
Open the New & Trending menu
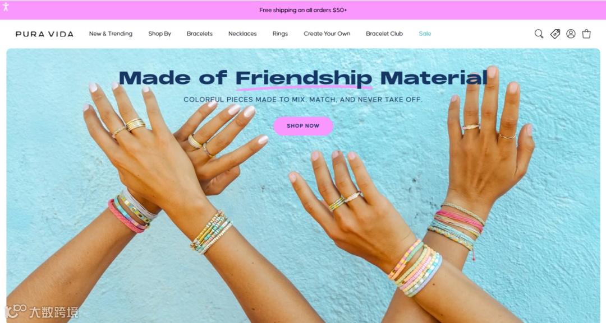111,34
